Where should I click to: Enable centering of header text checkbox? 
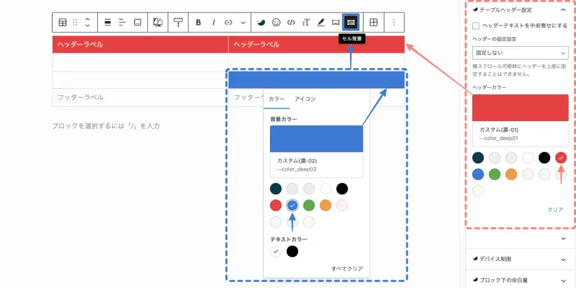476,26
